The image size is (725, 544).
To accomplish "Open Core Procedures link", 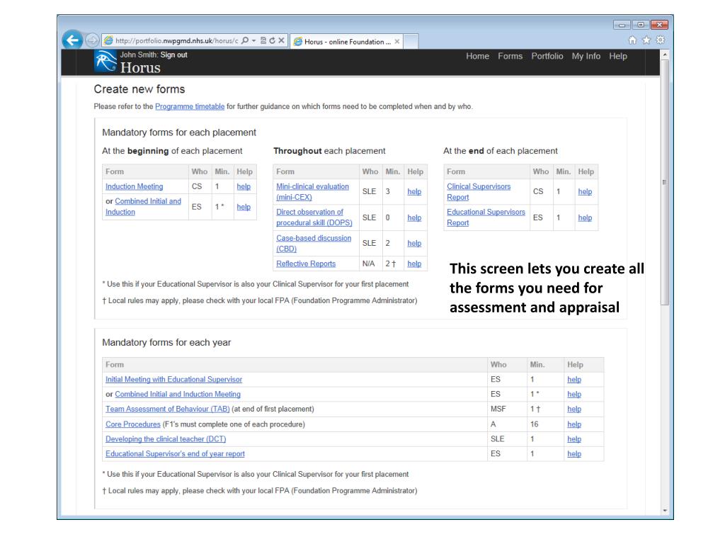I will [x=133, y=424].
